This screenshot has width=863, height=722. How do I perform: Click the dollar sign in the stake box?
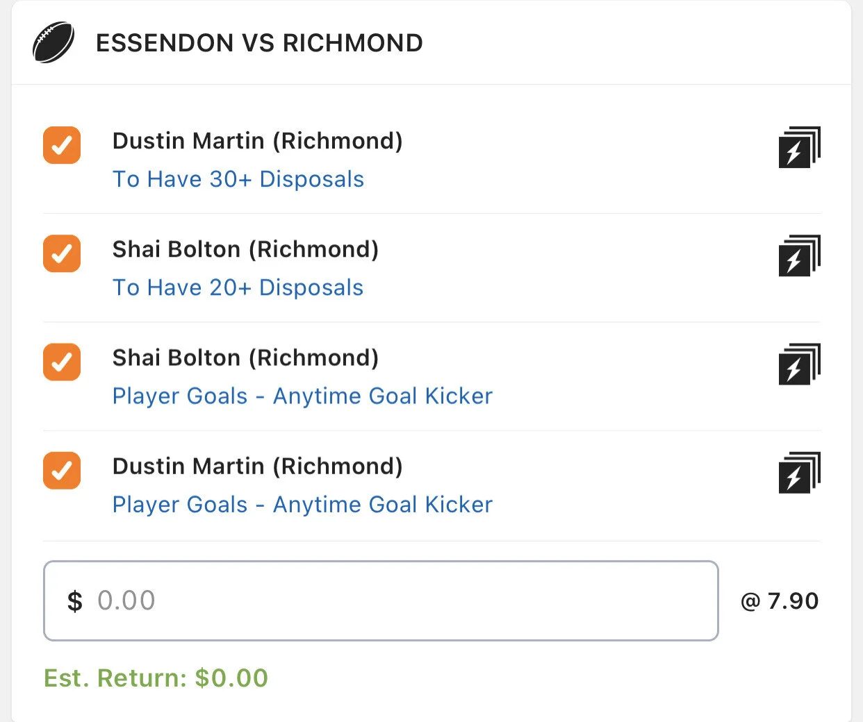click(x=75, y=601)
